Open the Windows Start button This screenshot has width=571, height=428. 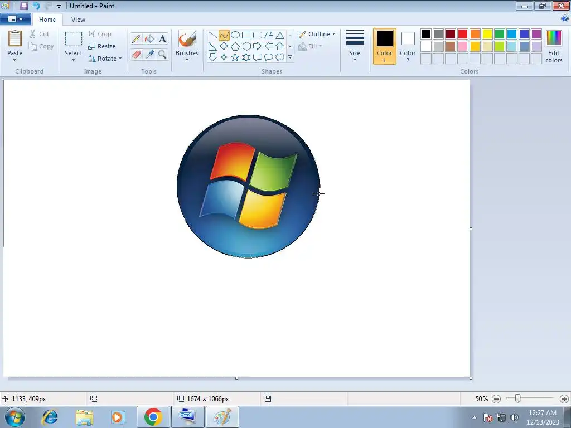tap(15, 417)
